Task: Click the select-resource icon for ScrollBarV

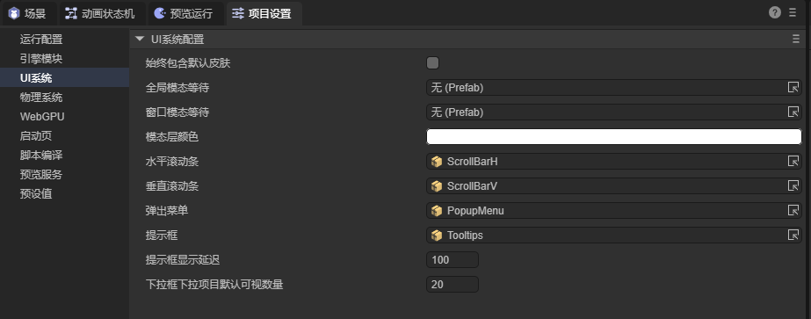Action: coord(793,185)
